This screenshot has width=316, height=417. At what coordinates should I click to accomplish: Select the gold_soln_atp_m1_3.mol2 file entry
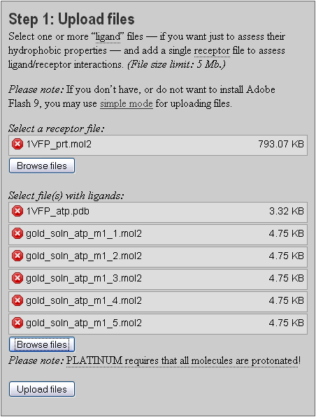[158, 279]
